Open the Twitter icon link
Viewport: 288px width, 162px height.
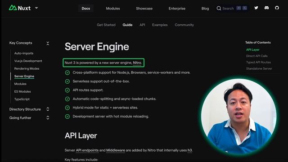tap(256, 8)
